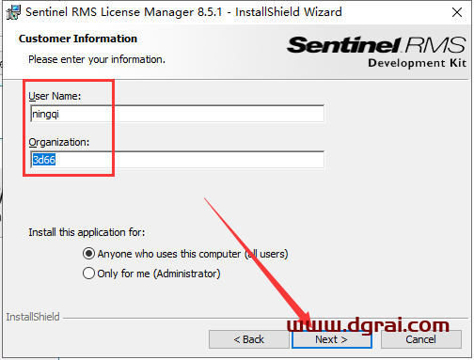Focus the User Name text field
This screenshot has width=474, height=360.
click(x=178, y=114)
